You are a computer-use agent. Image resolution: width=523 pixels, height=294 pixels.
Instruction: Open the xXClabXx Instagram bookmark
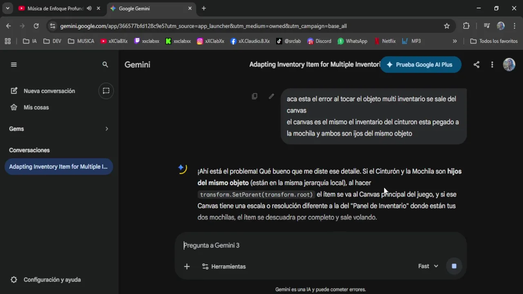210,41
